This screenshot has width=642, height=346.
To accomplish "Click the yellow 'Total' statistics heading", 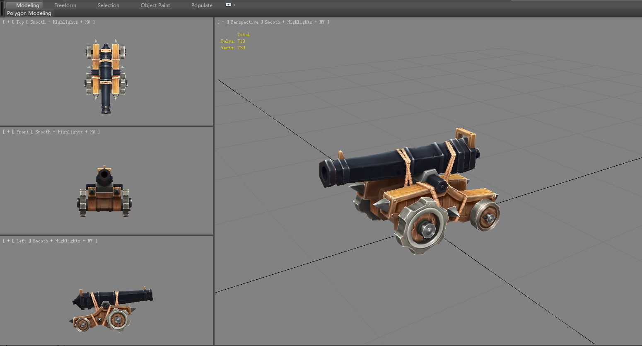I will pyautogui.click(x=244, y=34).
